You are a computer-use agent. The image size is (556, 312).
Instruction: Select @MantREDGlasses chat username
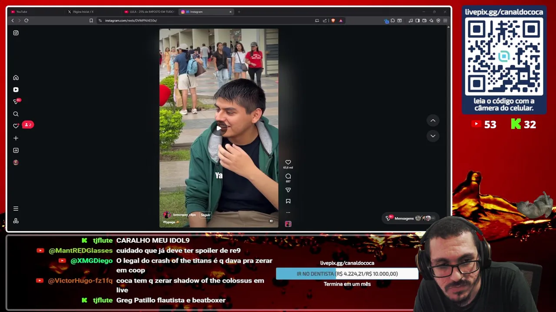80,250
